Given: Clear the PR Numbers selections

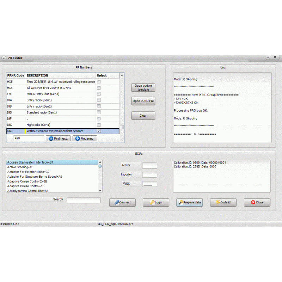Looking at the screenshot, I should tap(143, 115).
